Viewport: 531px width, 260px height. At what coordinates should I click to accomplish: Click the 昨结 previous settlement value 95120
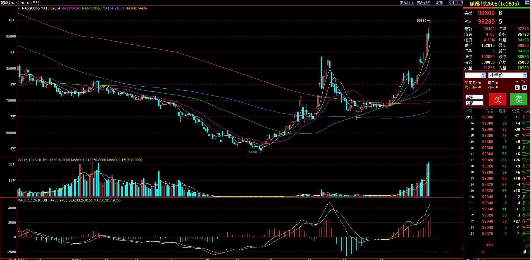(523, 34)
